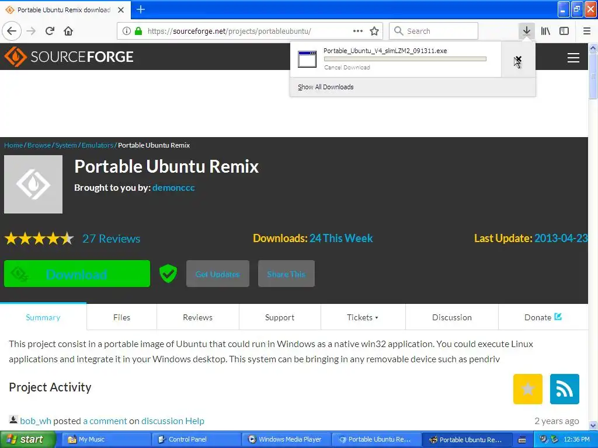Image resolution: width=598 pixels, height=448 pixels.
Task: Click the downloads arrow toolbar button
Action: click(526, 31)
